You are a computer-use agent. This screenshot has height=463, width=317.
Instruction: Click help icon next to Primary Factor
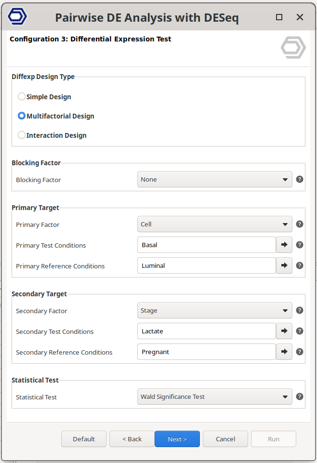coord(299,224)
